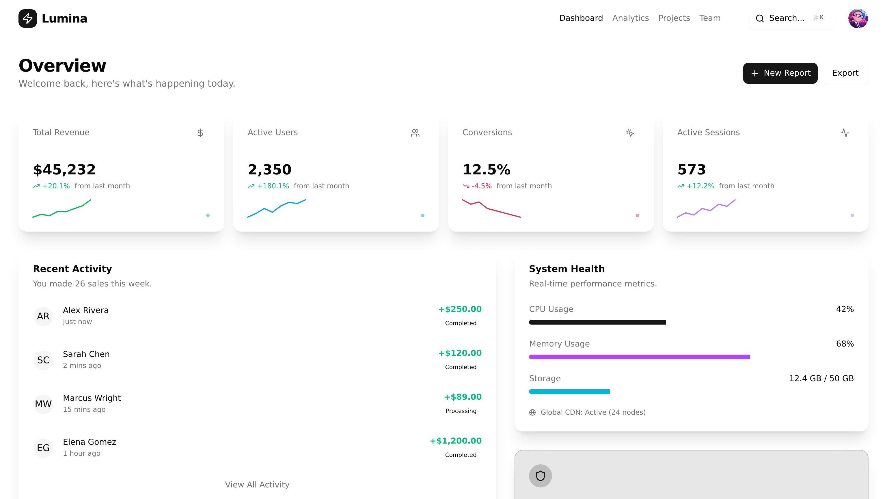Click the globe icon beside Global CDN
Screen dimensions: 887x499
[x=532, y=412]
